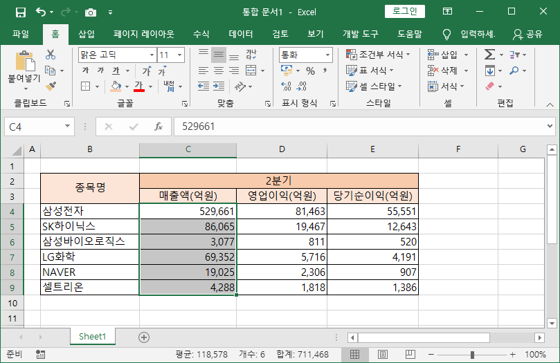Collapse the ribbon with the chevron
Image resolution: width=560 pixels, height=363 pixels.
coord(550,105)
